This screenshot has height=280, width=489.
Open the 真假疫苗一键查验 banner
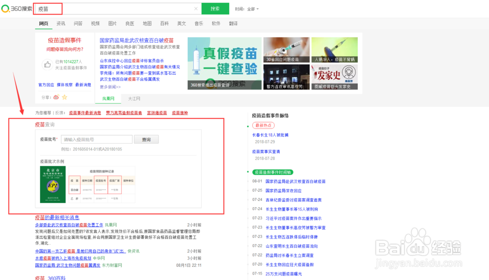click(x=224, y=64)
